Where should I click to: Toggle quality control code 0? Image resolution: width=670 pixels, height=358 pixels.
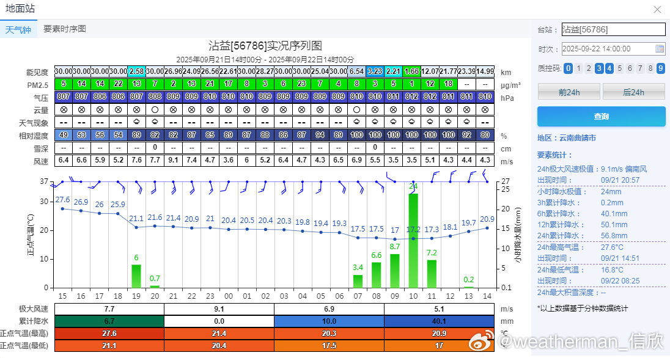568,68
